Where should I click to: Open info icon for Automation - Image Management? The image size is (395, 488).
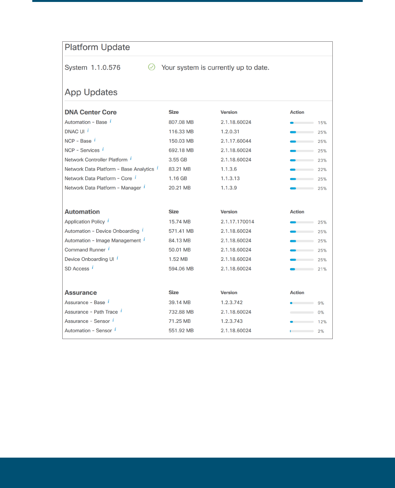(x=144, y=239)
